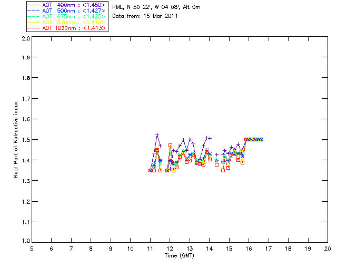
Task: Click the x-axis tick label 12
Action: (x=170, y=249)
